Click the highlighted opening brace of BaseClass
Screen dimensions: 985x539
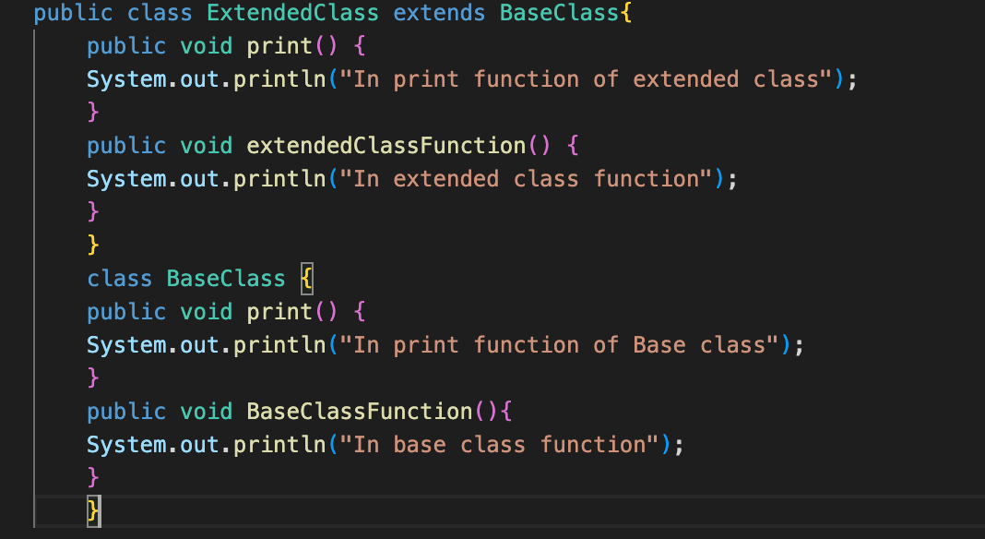(306, 278)
